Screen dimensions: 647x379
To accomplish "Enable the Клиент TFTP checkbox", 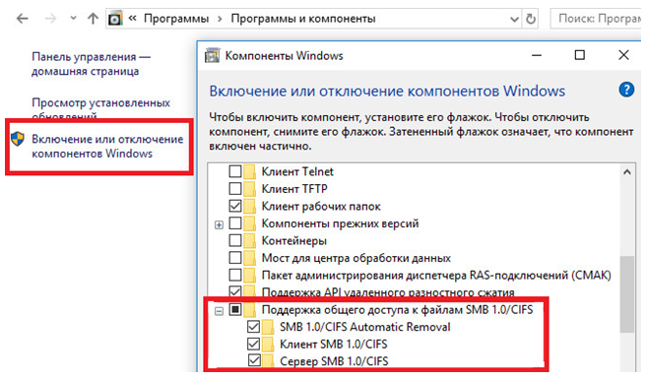I will 235,188.
